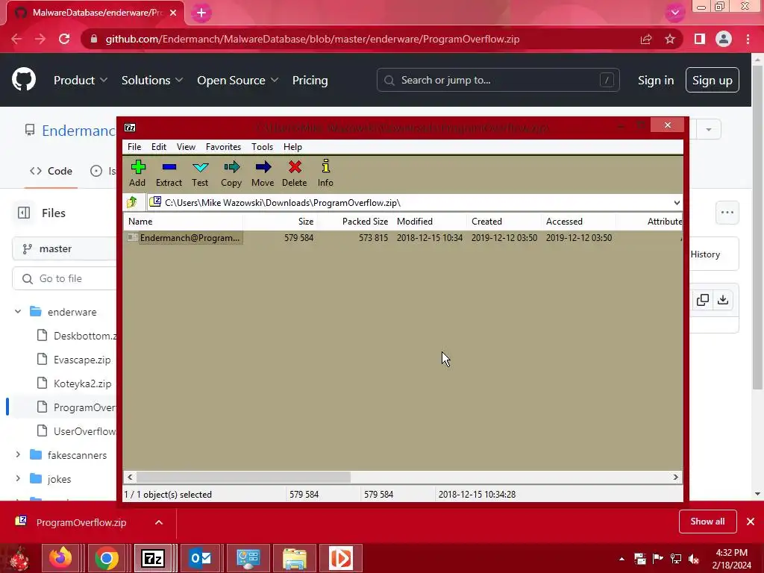Toggle Chrome side panel icon

tap(700, 39)
